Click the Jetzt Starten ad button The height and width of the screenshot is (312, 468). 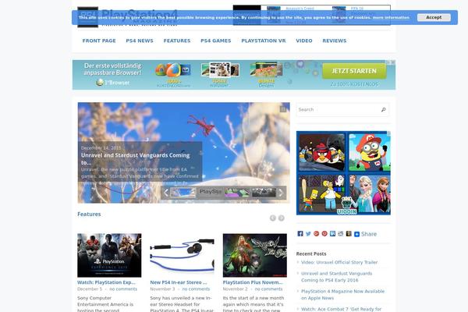pyautogui.click(x=354, y=71)
